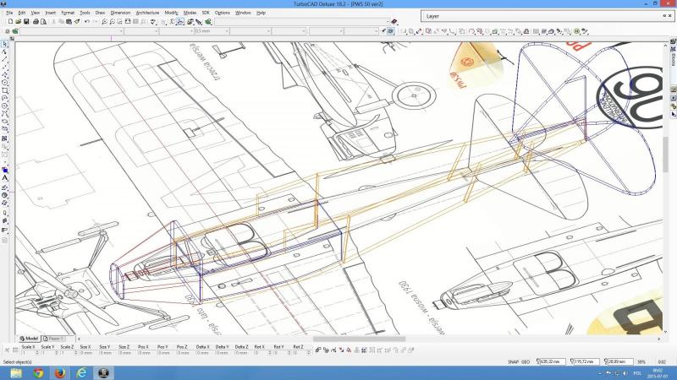Image resolution: width=677 pixels, height=380 pixels.
Task: Click the Undo arrow icon
Action: click(x=86, y=21)
